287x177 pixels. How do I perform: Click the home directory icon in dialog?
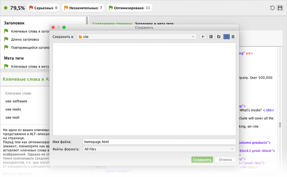(211, 36)
